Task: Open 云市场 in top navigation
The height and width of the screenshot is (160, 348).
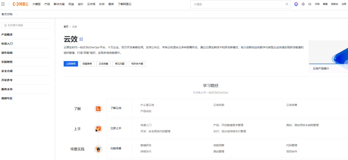Action: [91, 4]
